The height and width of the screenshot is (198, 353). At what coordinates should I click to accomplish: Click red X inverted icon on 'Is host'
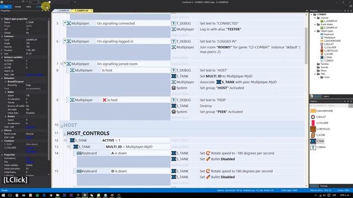(104, 100)
